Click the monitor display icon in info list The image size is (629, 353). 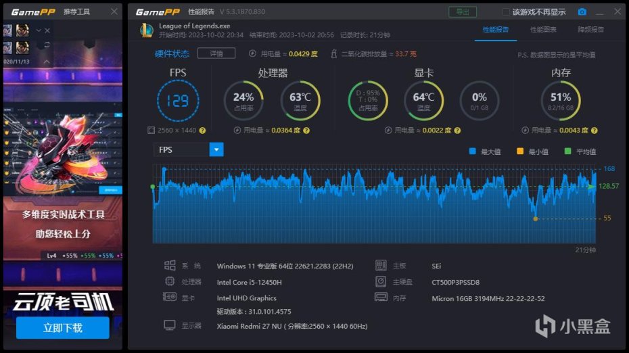click(x=170, y=325)
